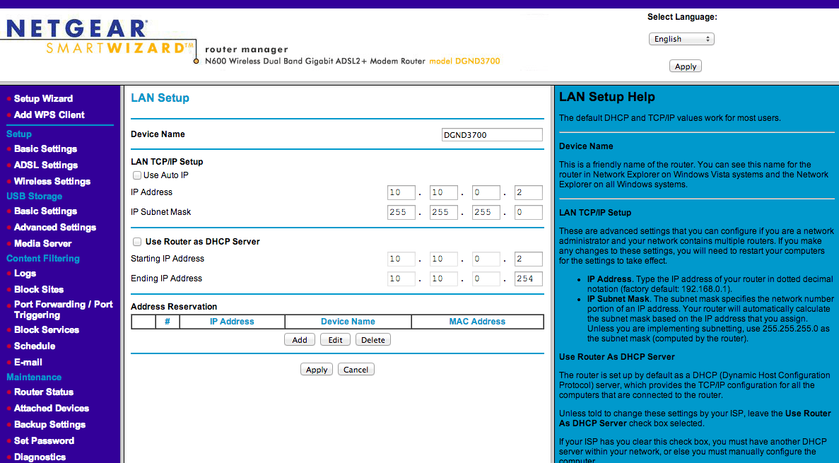Click the IP Address column header

(x=232, y=321)
